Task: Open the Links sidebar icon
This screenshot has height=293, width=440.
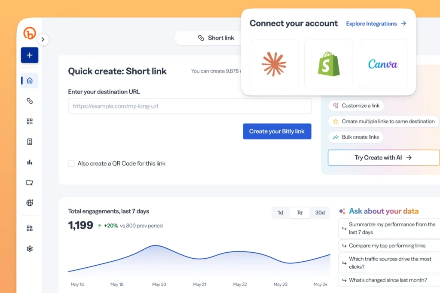Action: pyautogui.click(x=30, y=101)
